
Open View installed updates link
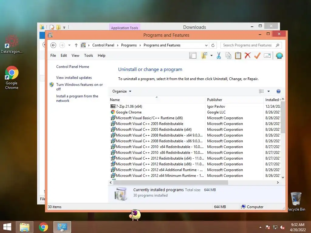(74, 78)
